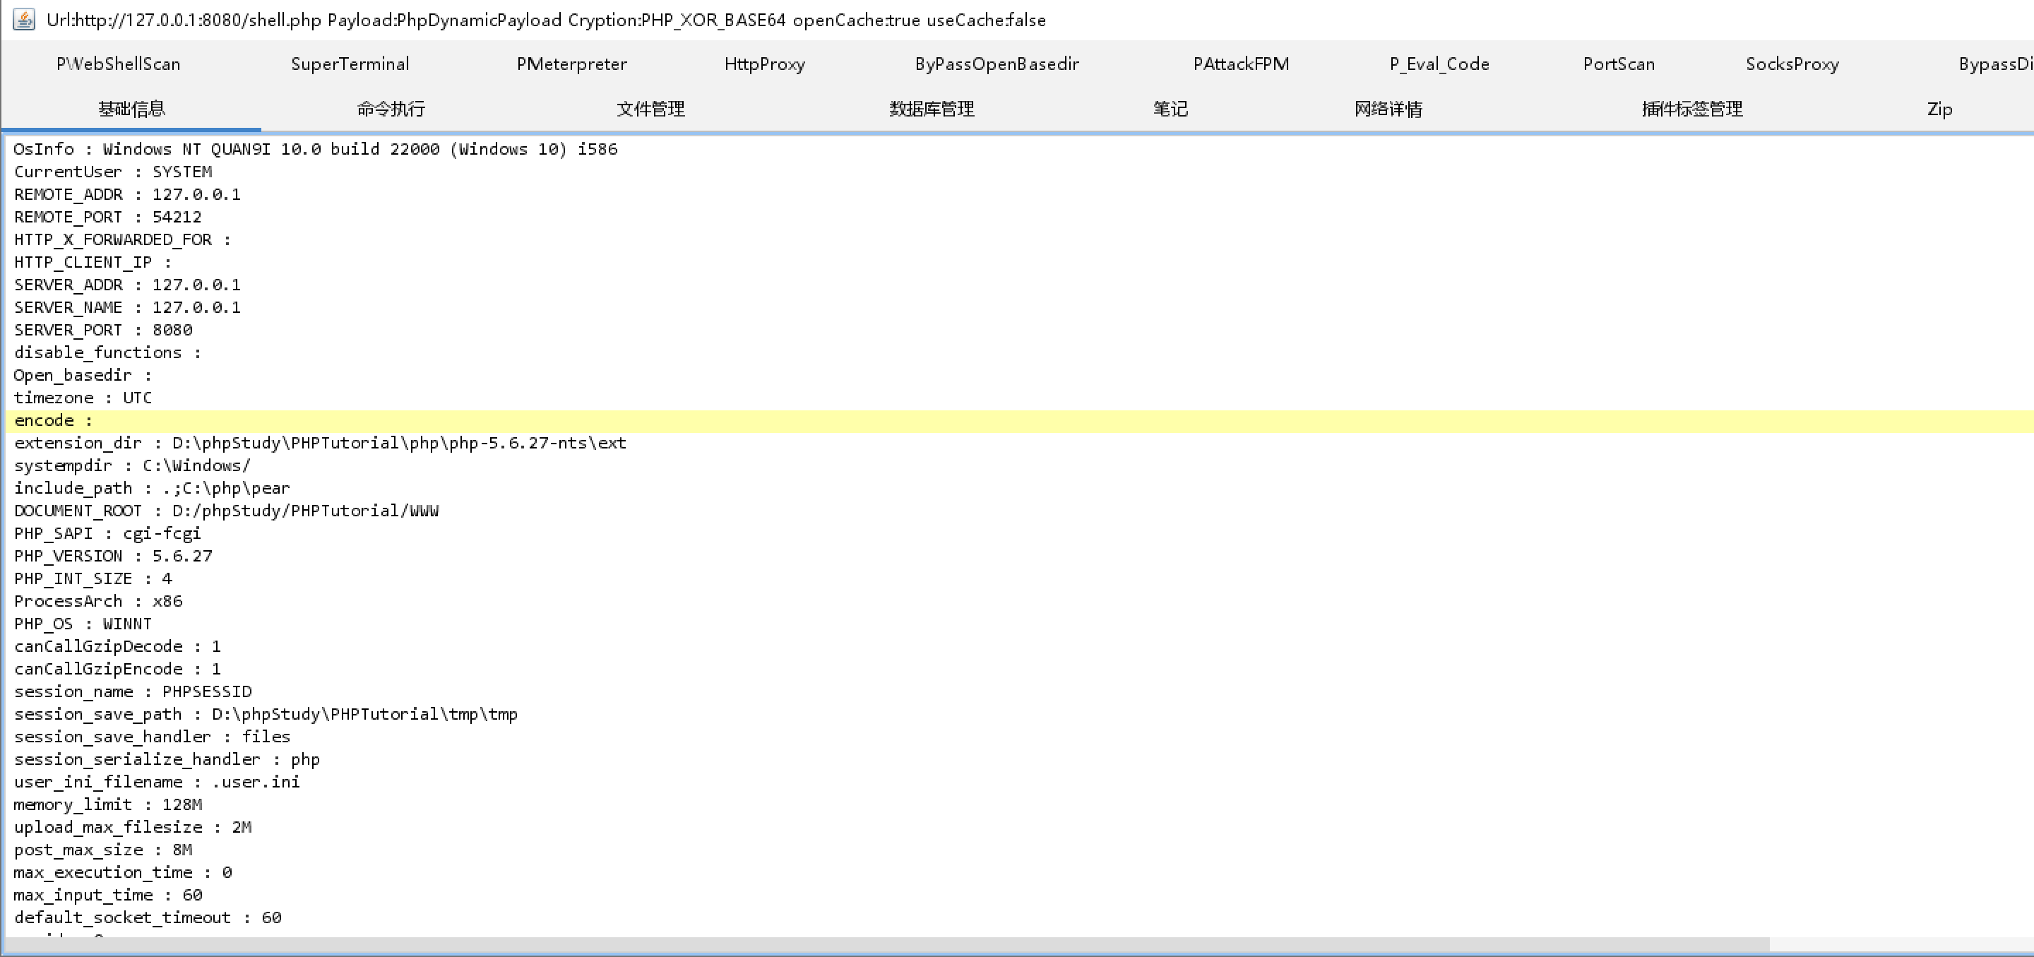The width and height of the screenshot is (2034, 957).
Task: Open the 插件标签管理 tab
Action: [x=1691, y=109]
